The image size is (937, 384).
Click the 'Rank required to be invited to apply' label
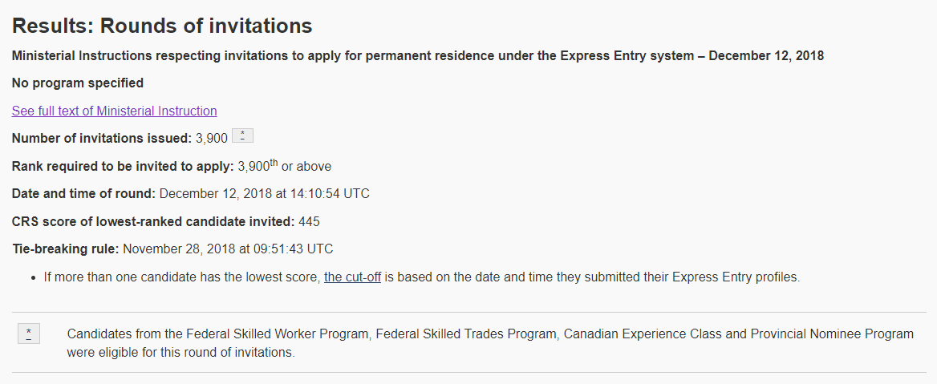[123, 167]
